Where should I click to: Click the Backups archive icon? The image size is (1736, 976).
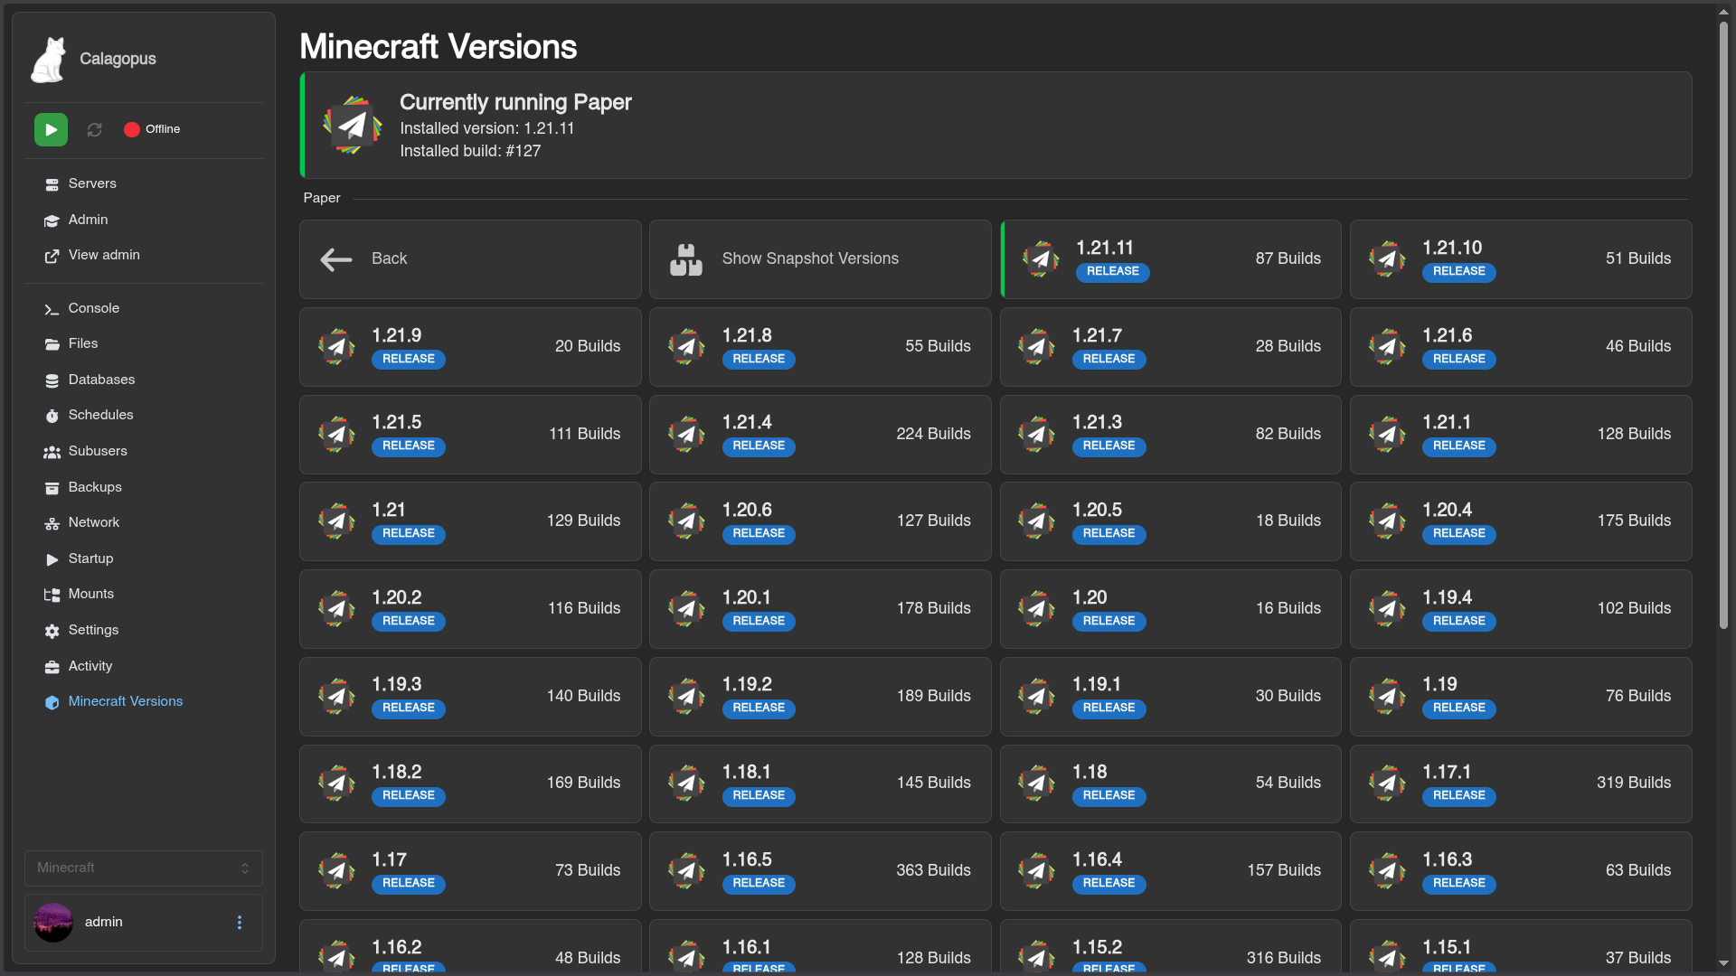point(52,488)
